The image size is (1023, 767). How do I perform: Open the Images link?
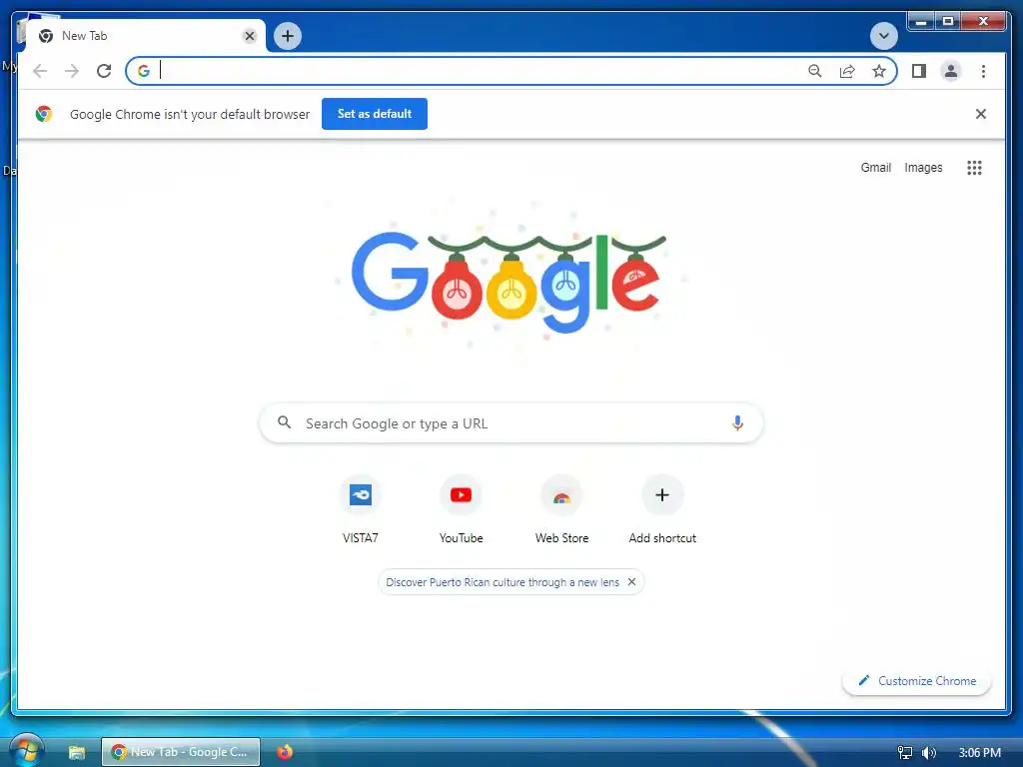923,168
